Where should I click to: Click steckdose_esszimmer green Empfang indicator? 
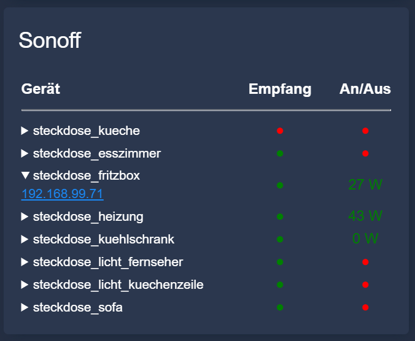(x=280, y=153)
